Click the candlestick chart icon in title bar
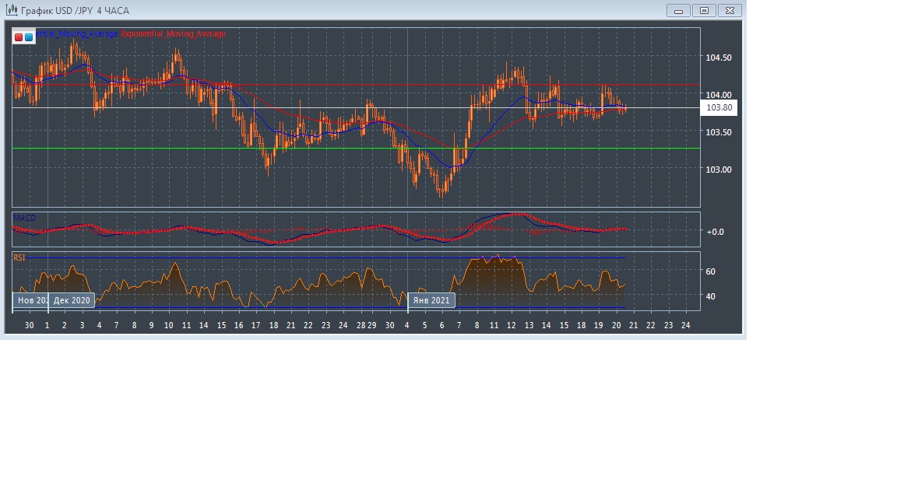Image resolution: width=897 pixels, height=504 pixels. [12, 10]
